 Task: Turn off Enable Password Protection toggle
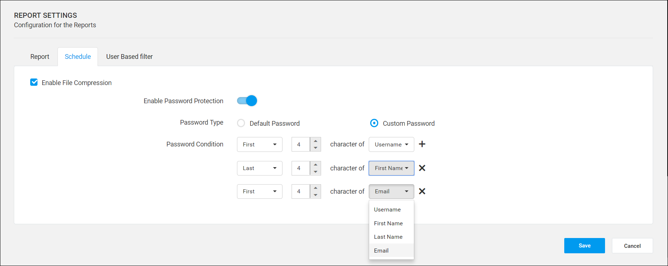247,101
